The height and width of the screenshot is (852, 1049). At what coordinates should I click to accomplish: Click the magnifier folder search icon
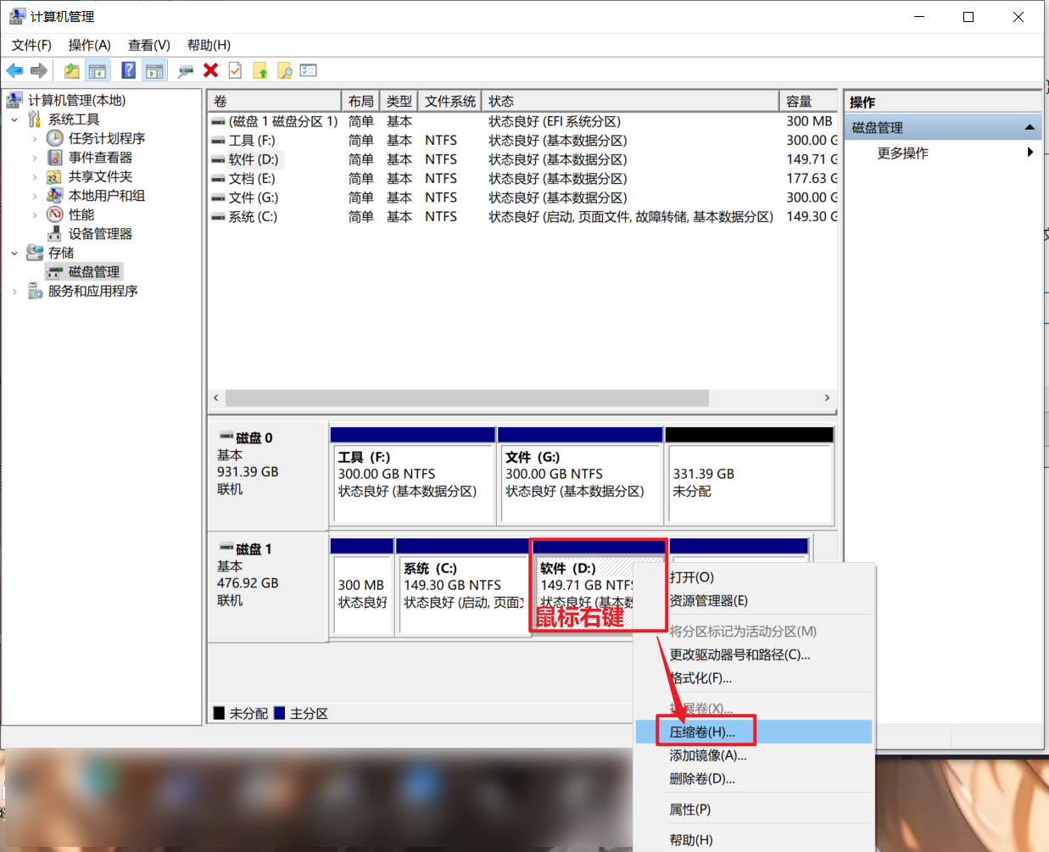tap(285, 70)
